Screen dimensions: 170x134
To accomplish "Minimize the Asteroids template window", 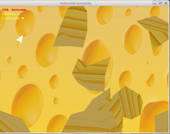I will coord(155,3).
